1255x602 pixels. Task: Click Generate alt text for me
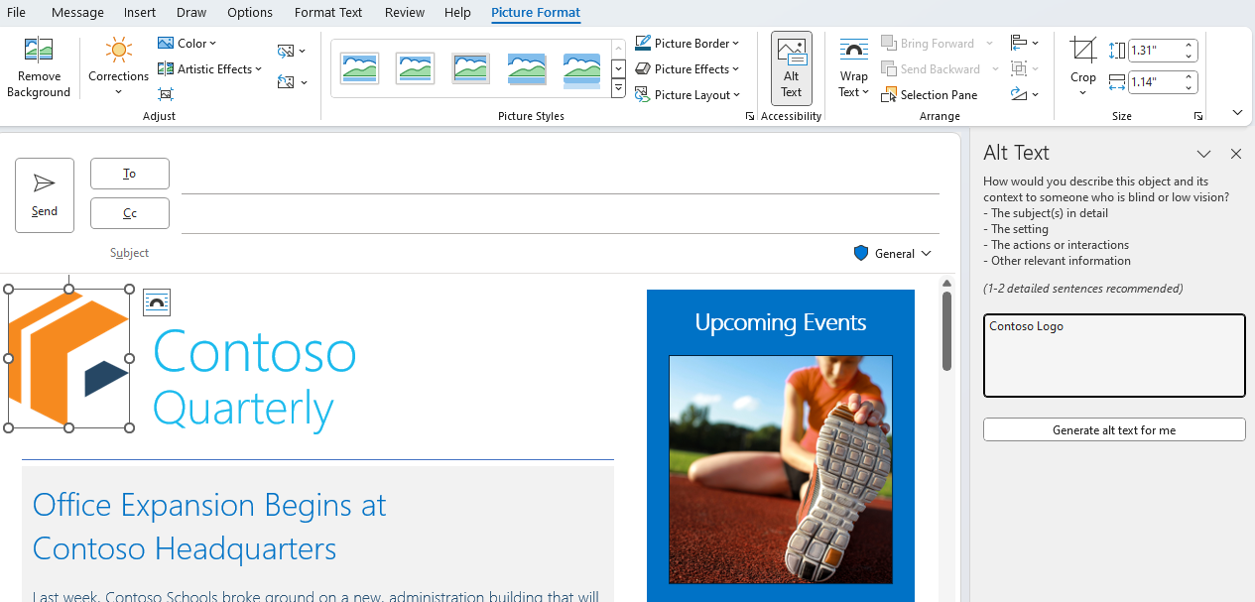click(1113, 429)
